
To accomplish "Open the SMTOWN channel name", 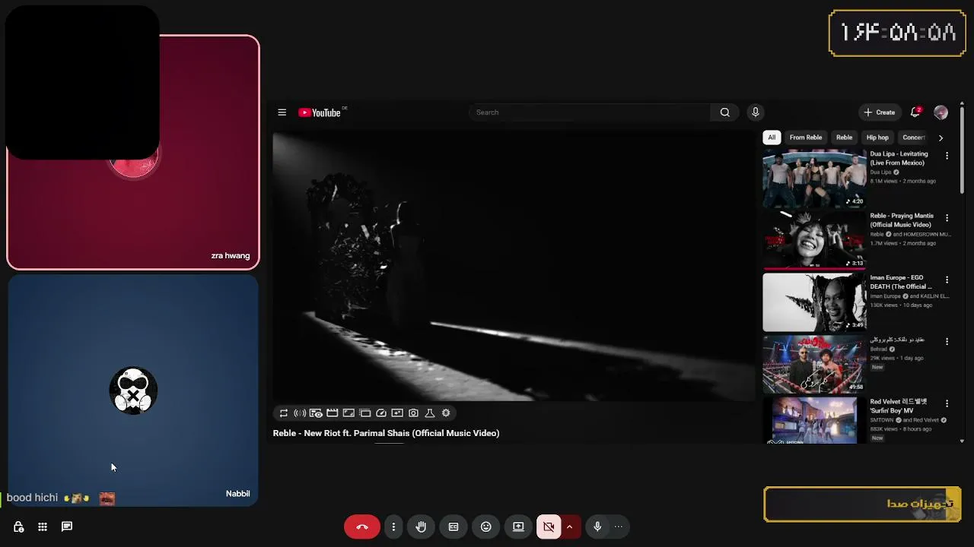I will [x=883, y=420].
